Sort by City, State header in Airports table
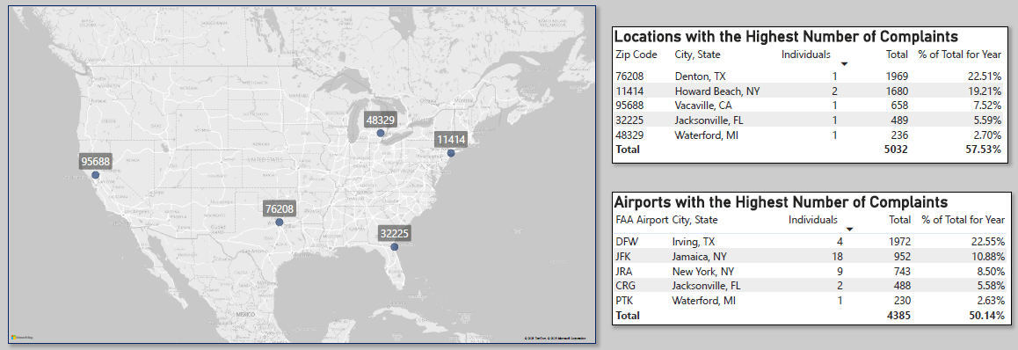Image resolution: width=1018 pixels, height=350 pixels. 695,220
